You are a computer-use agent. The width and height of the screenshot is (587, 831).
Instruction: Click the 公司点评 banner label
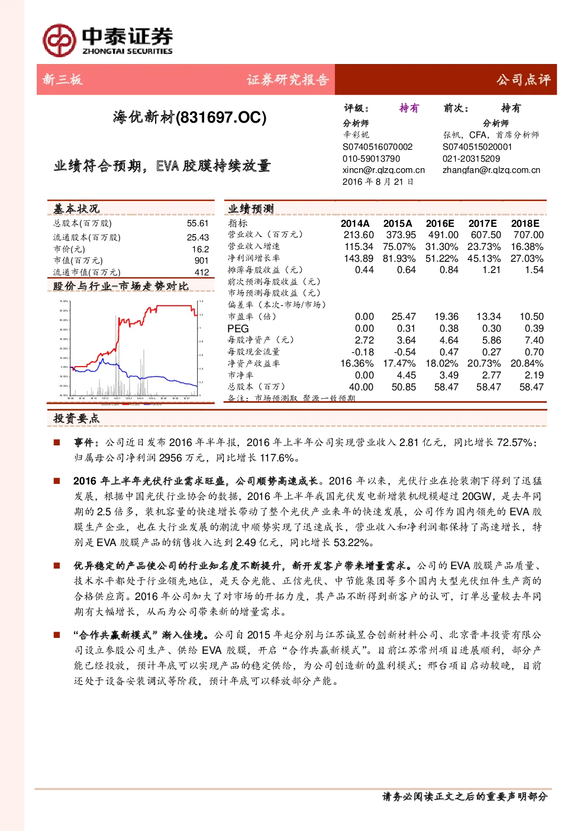pos(523,79)
